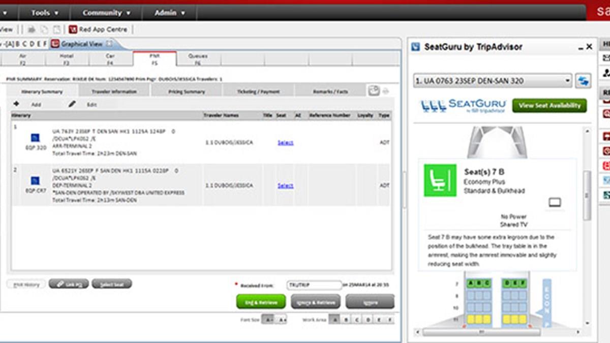Viewport: 610px width, 343px height.
Task: Click the gray Ignore button
Action: [x=370, y=302]
